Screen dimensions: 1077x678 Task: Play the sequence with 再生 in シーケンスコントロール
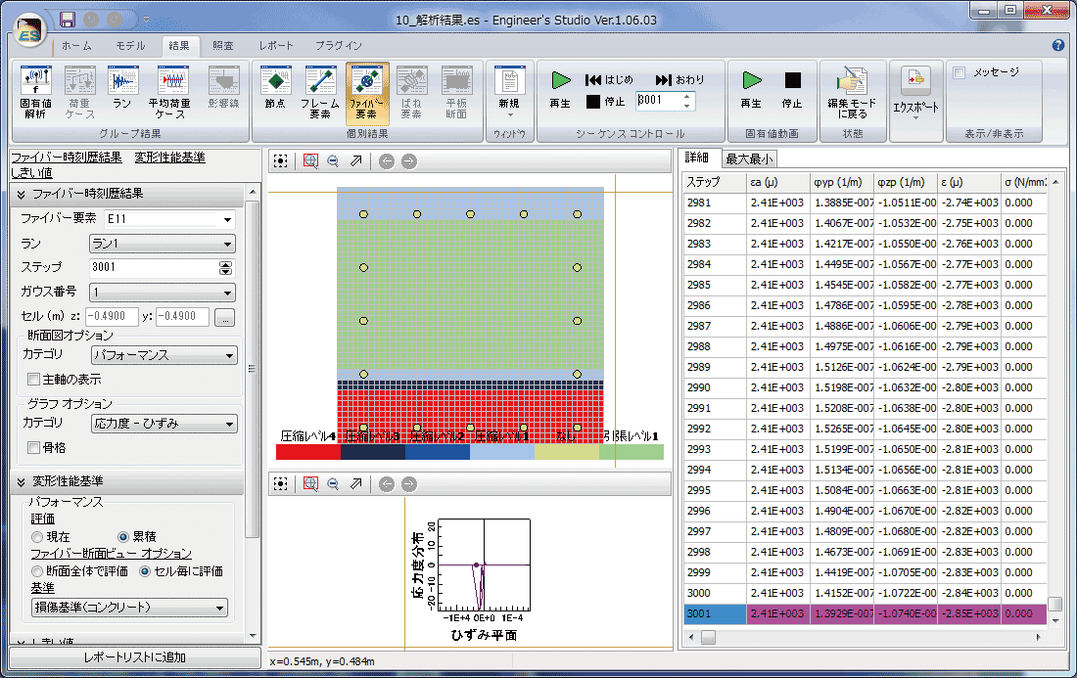pos(560,89)
